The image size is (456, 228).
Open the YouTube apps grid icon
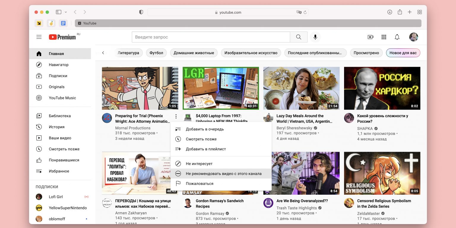click(x=384, y=37)
